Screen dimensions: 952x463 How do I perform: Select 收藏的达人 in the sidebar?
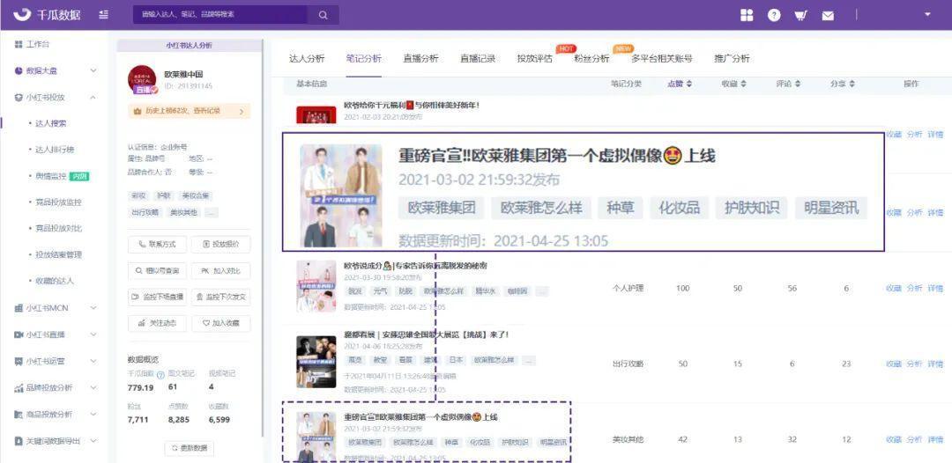click(x=55, y=281)
